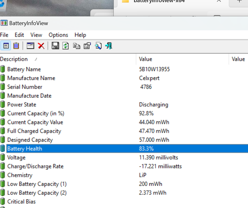Copy selected items using the copy icon
248x208 pixels.
(77, 46)
